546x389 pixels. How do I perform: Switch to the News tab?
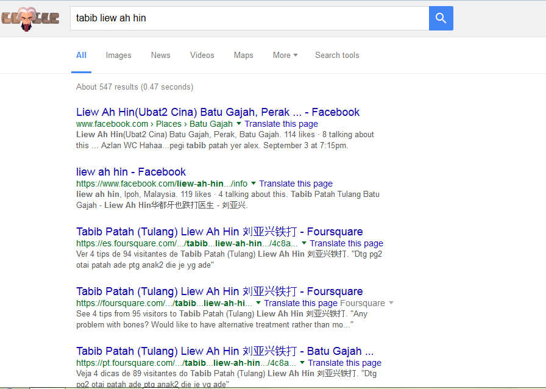tap(160, 55)
